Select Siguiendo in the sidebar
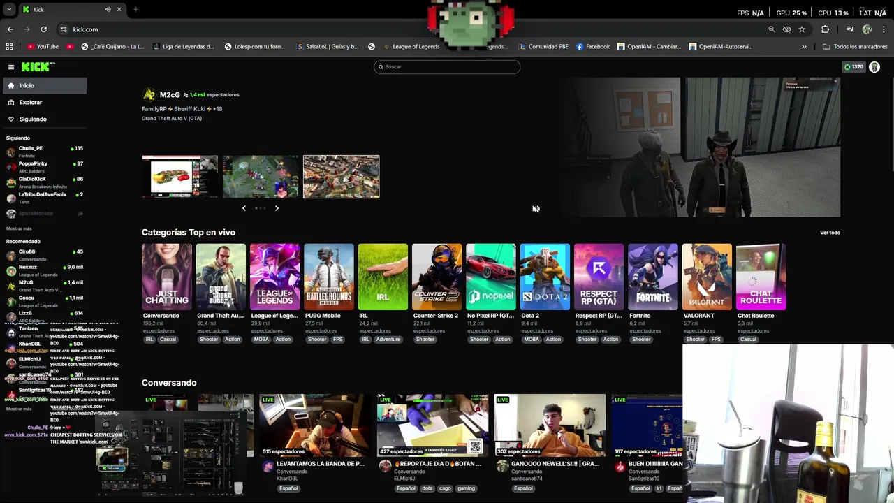 click(x=43, y=119)
